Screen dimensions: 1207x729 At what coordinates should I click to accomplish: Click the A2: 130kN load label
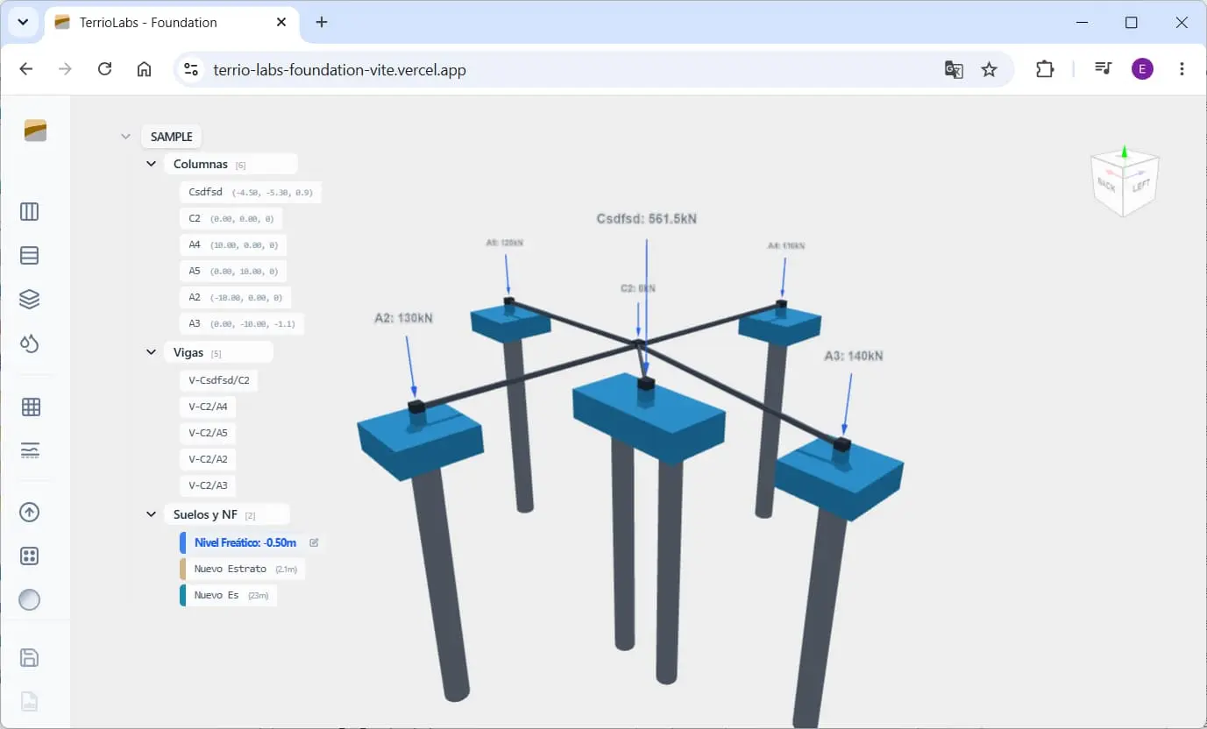[403, 318]
